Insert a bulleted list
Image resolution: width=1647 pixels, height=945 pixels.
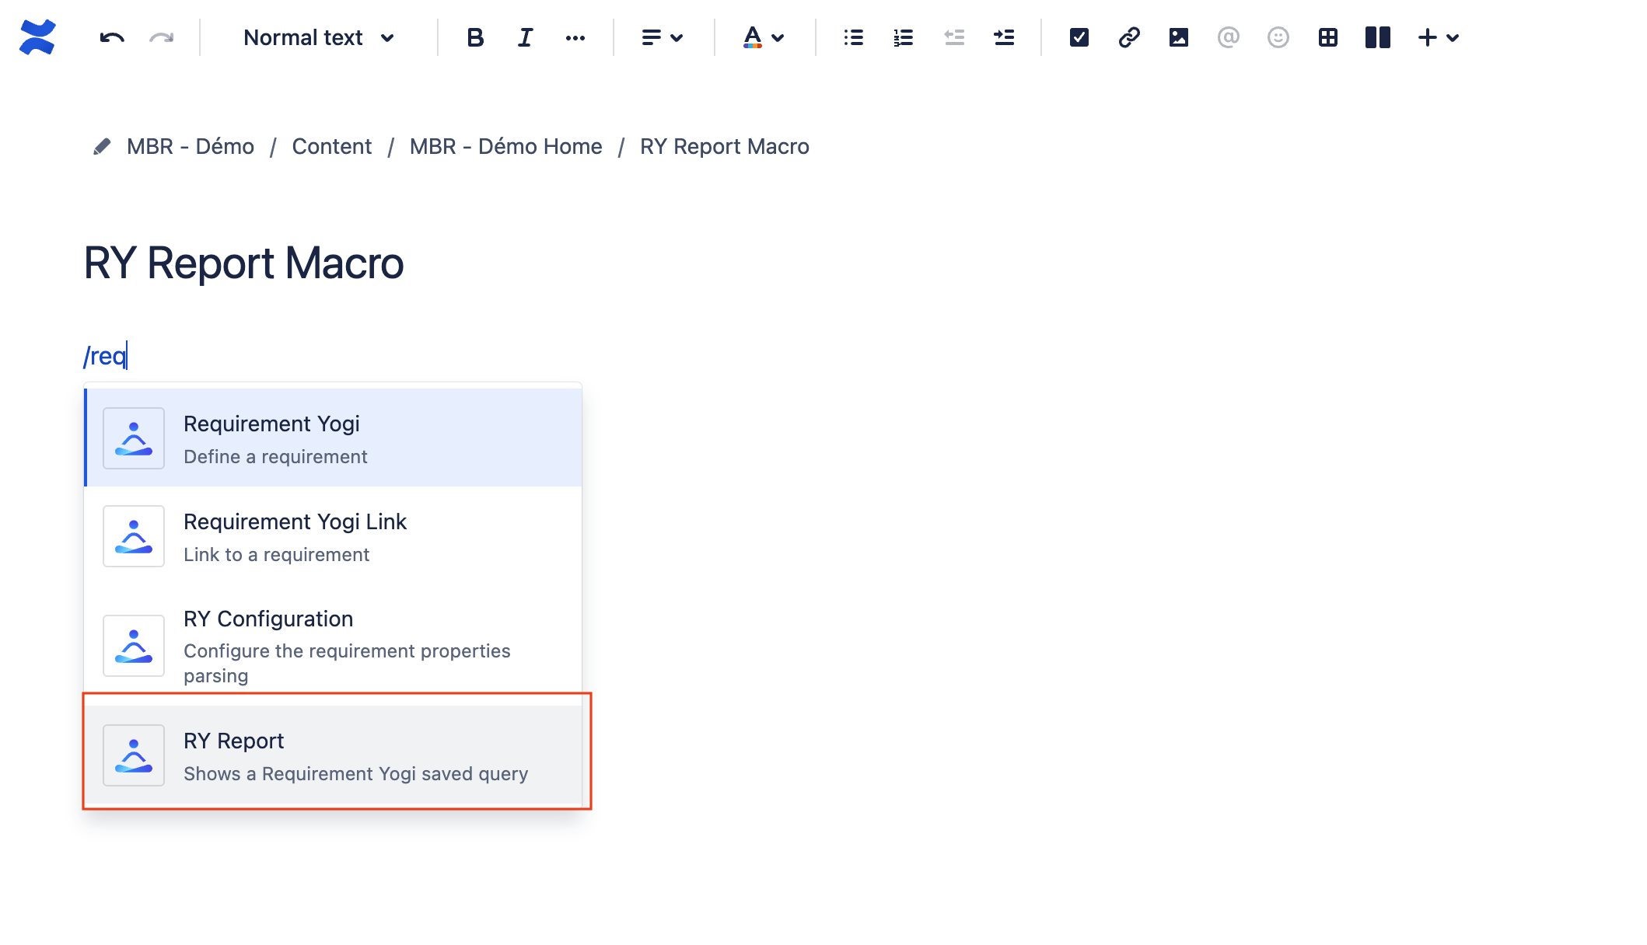click(852, 37)
